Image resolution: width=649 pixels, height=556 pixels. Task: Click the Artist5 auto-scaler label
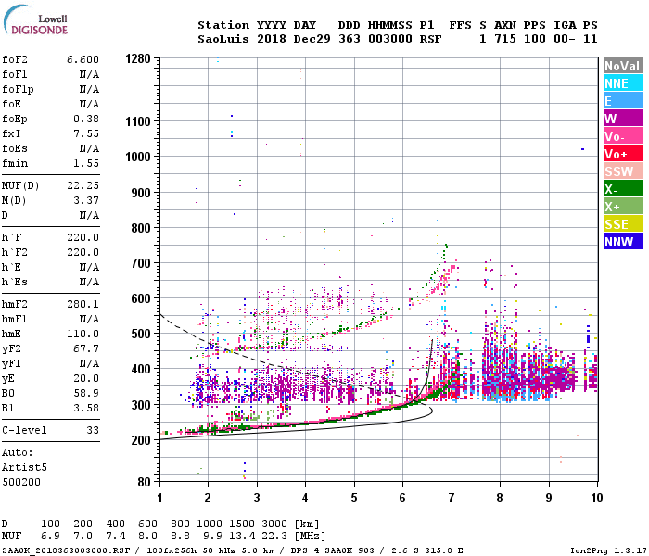[x=24, y=467]
